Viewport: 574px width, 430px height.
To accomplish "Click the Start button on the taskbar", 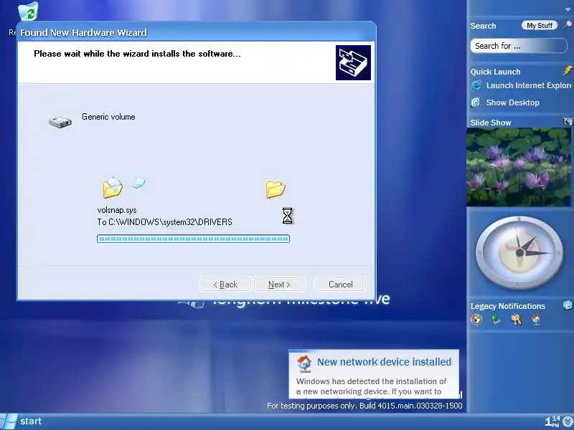I will pos(22,421).
